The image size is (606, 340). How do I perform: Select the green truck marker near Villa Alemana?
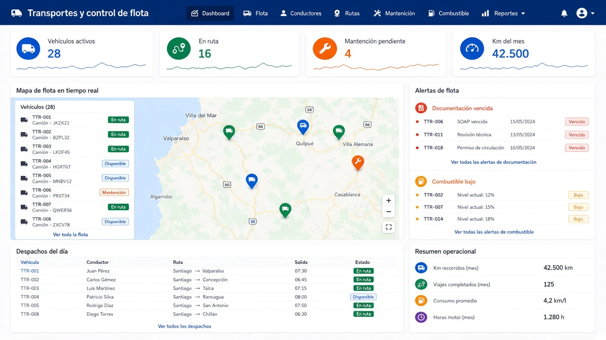(x=339, y=132)
